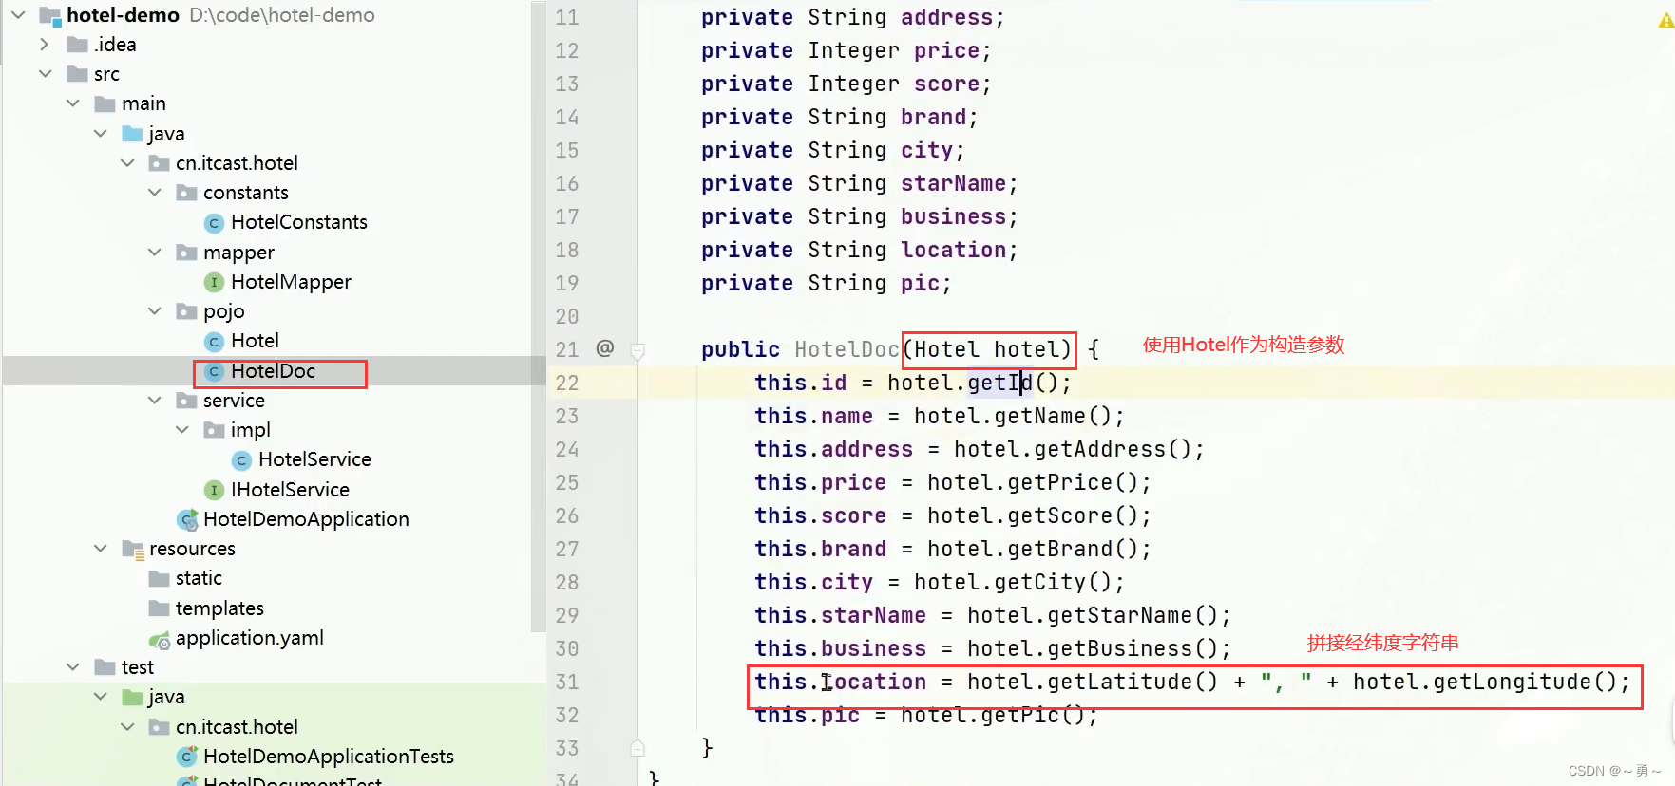The image size is (1675, 786).
Task: Select HotelDoc in the project tree
Action: [273, 371]
